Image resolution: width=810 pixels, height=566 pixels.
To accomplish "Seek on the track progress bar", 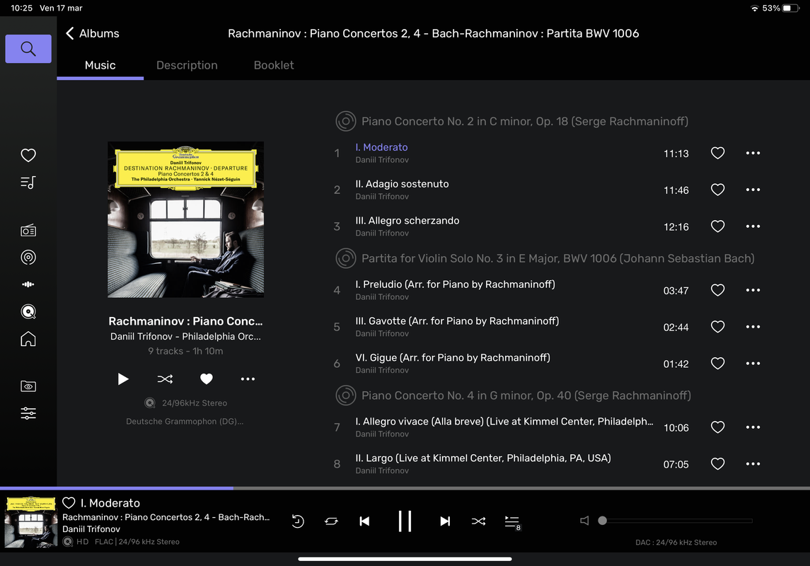I will [x=405, y=488].
